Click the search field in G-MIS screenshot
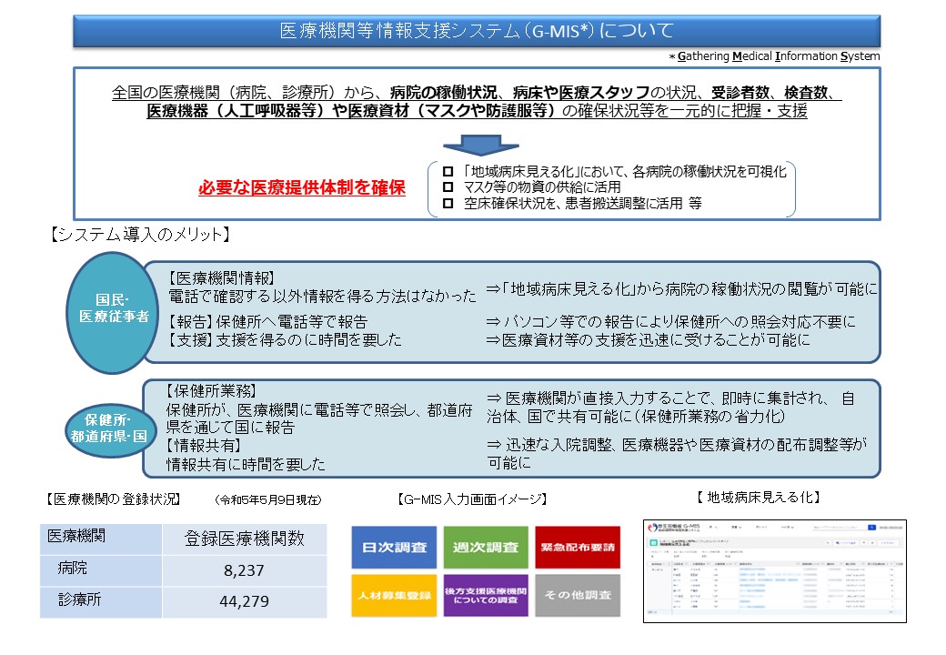Viewport: 946px width, 655px height. 837,527
